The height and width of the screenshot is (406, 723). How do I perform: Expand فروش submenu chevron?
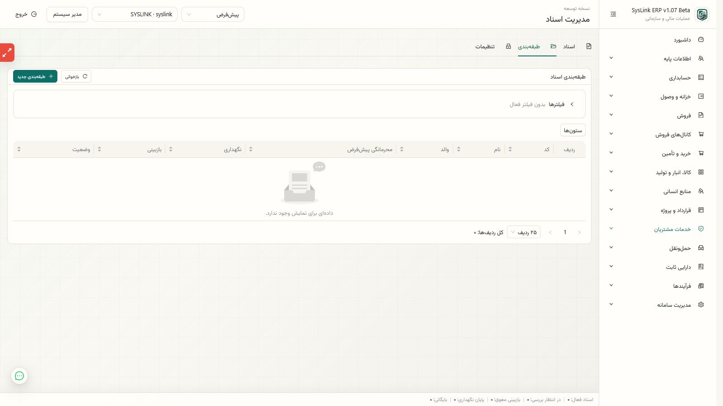coord(611,115)
